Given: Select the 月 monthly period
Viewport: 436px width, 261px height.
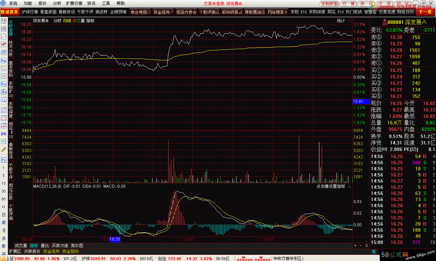Looking at the screenshot, I should [4, 230].
